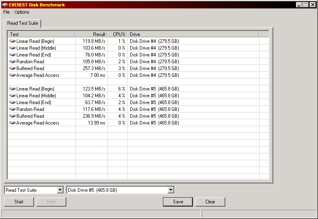
Task: Sort by the Result column header
Action: 91,34
